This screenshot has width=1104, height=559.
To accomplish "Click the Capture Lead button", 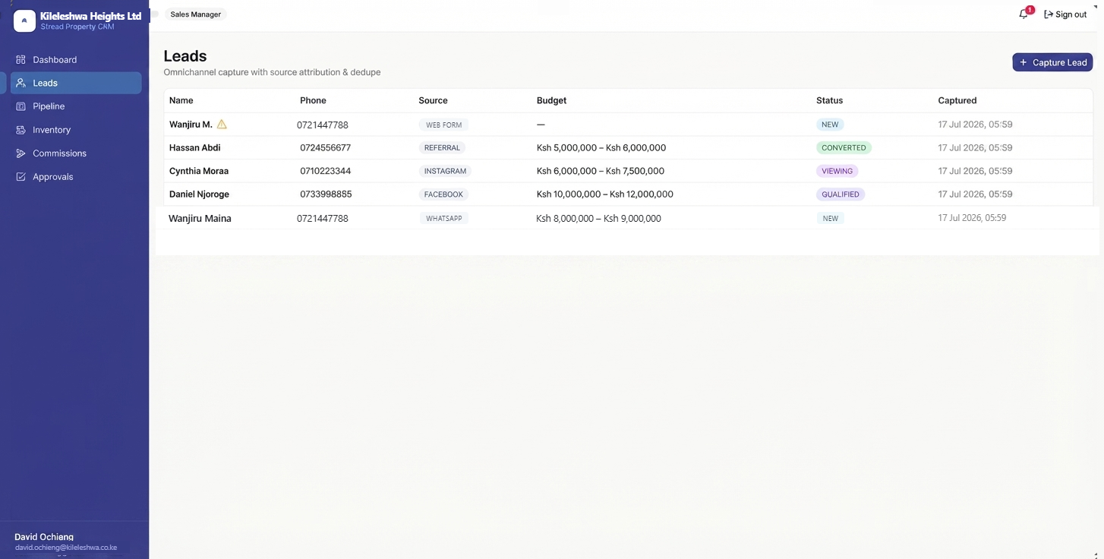I will pos(1052,62).
